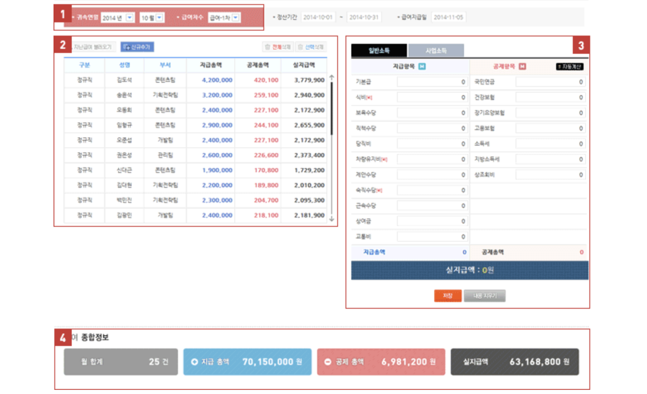Click the 내용 지우기 button
The width and height of the screenshot is (647, 394).
(484, 295)
